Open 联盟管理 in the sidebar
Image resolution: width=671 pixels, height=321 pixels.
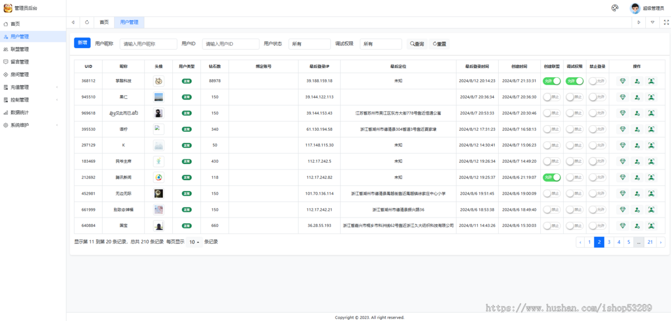tap(33, 49)
